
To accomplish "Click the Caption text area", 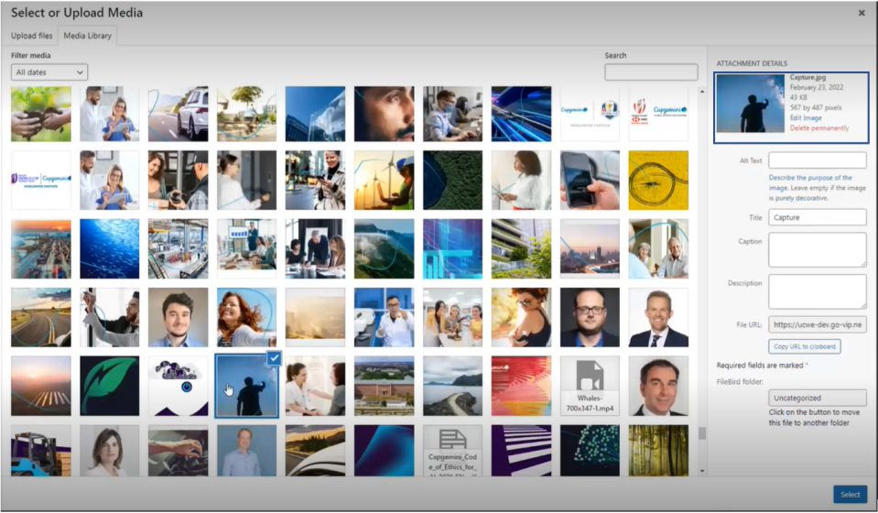I will (817, 249).
